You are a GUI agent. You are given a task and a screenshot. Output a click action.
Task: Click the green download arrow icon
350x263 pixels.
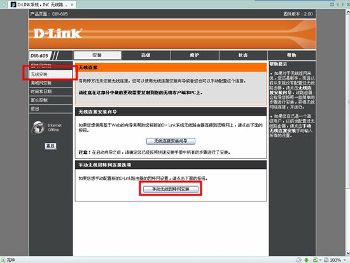307,260
